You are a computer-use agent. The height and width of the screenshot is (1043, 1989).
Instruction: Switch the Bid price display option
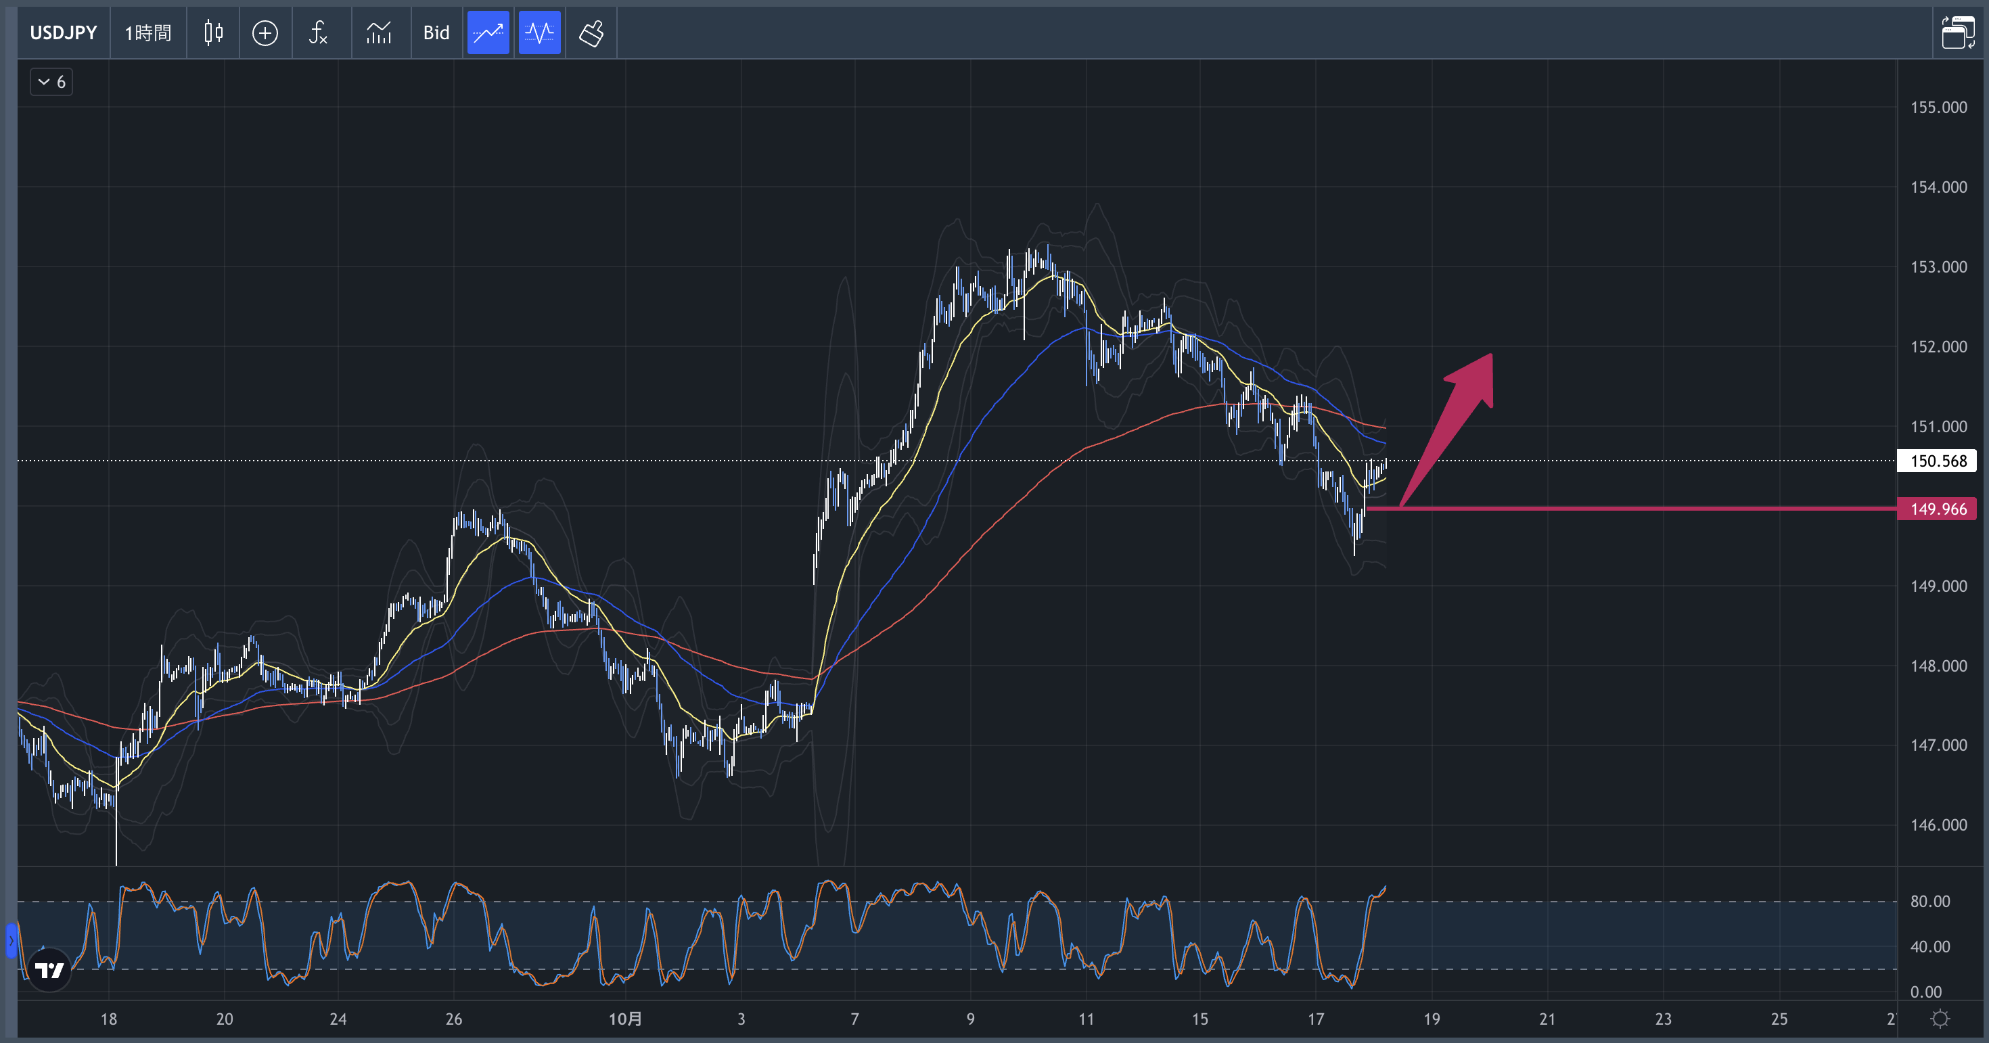point(436,32)
